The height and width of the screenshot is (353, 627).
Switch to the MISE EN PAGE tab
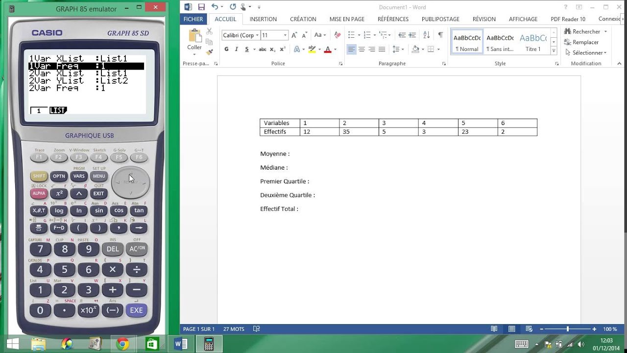pos(347,19)
